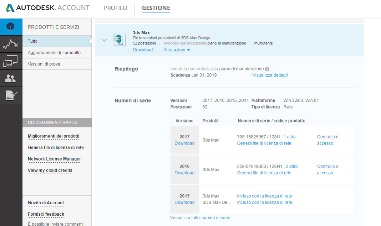The width and height of the screenshot is (381, 226).
Task: Click '1 altro' link for 2017 serial
Action: pyautogui.click(x=290, y=137)
